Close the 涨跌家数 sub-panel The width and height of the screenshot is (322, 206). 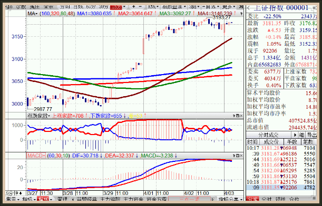[x=241, y=116]
